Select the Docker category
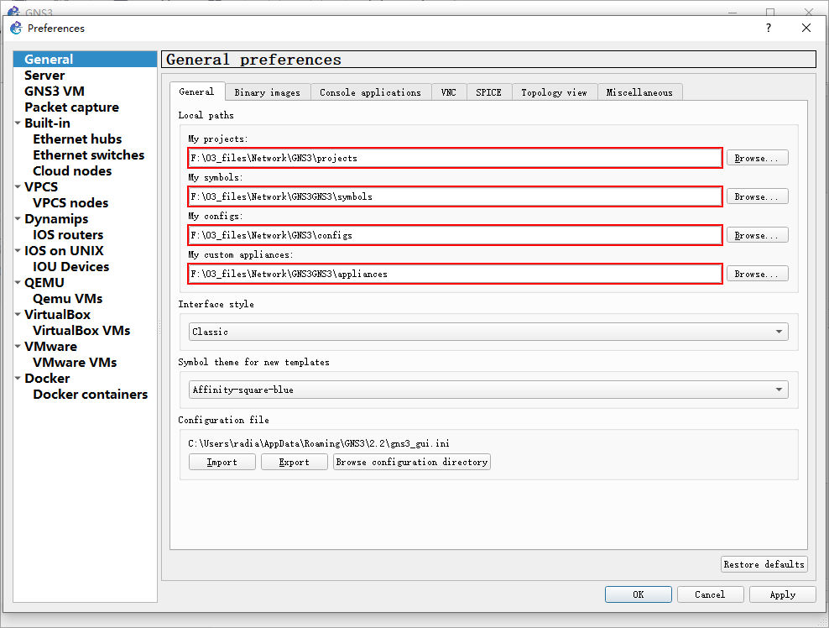Image resolution: width=829 pixels, height=628 pixels. click(47, 378)
